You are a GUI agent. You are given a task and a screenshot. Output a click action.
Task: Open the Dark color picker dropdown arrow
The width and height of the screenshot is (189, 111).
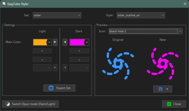point(87,42)
